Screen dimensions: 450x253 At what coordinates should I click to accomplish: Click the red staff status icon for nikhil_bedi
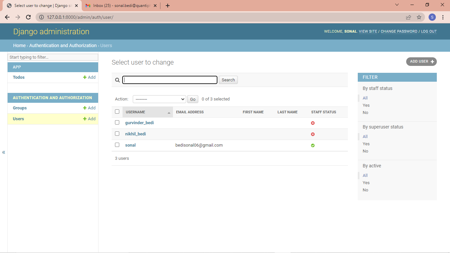(313, 134)
